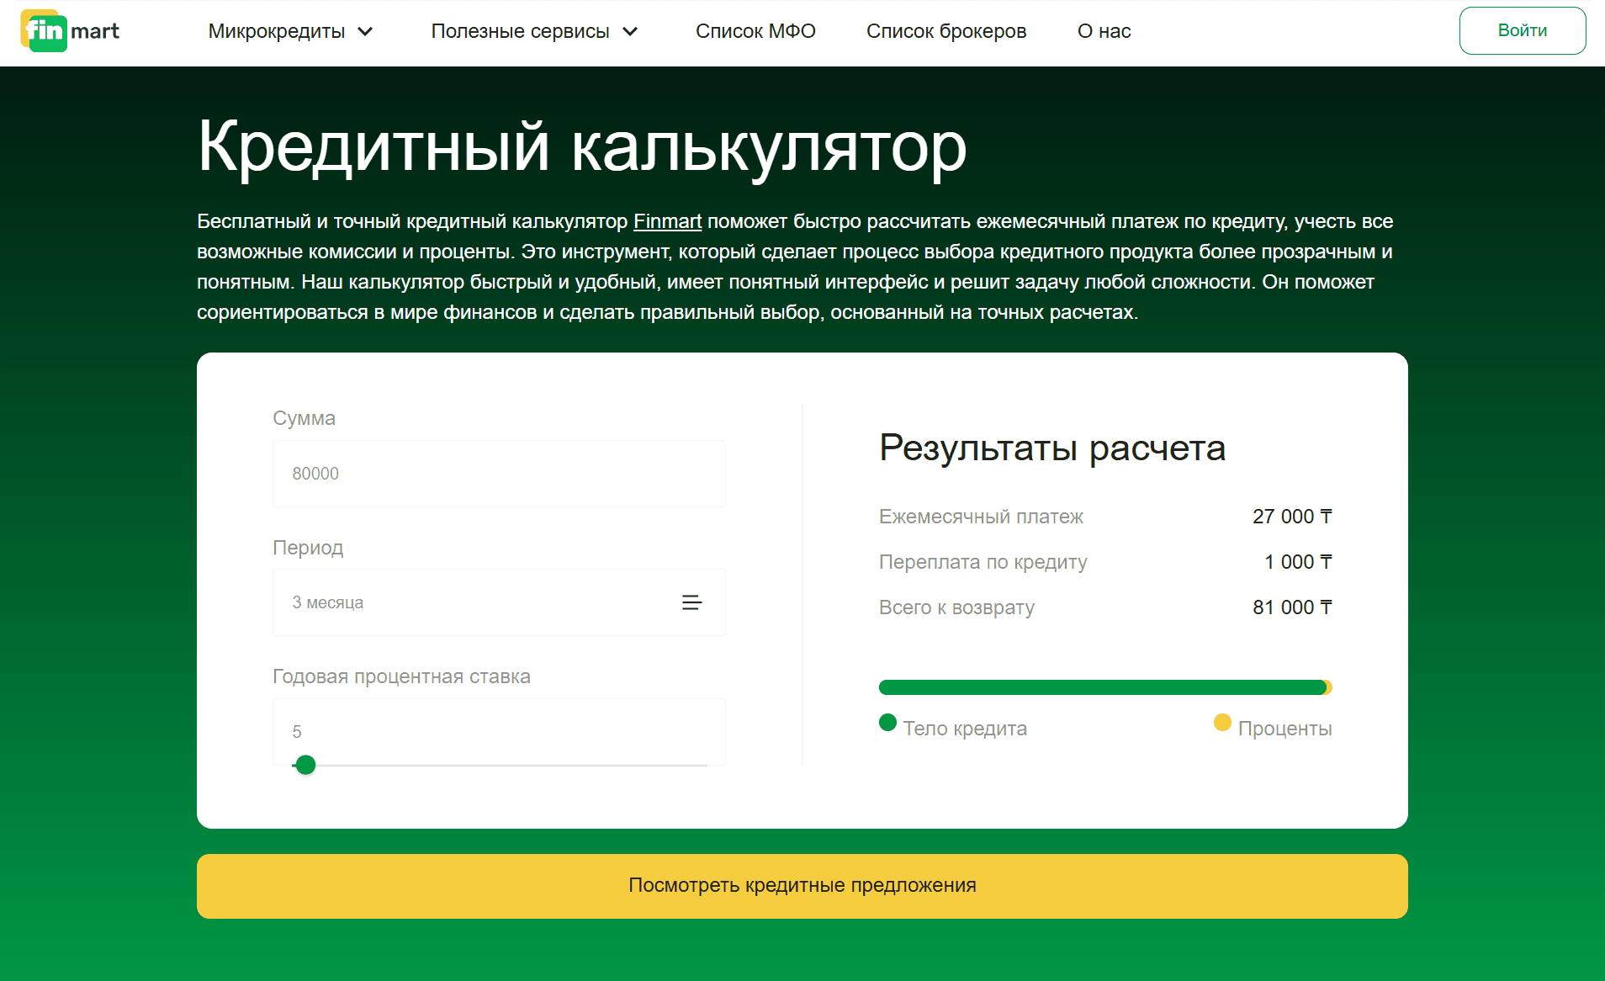Adjust the annual interest rate slider
The height and width of the screenshot is (981, 1605).
[x=306, y=765]
